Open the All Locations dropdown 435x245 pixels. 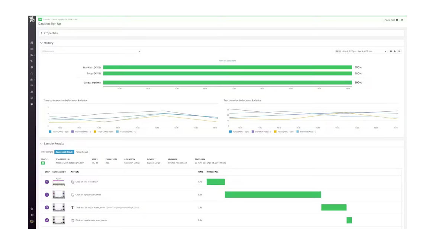(91, 51)
